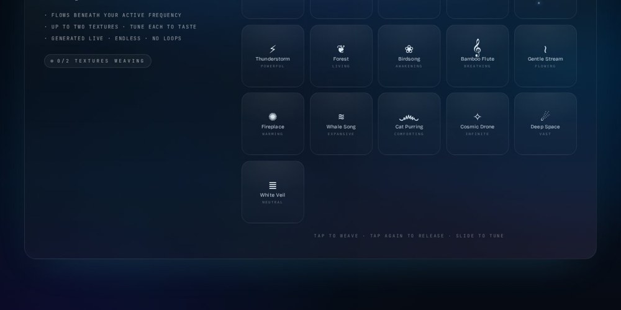Image resolution: width=621 pixels, height=310 pixels.
Task: Click the WARMING subtitle under Fireplace
Action: (x=273, y=134)
